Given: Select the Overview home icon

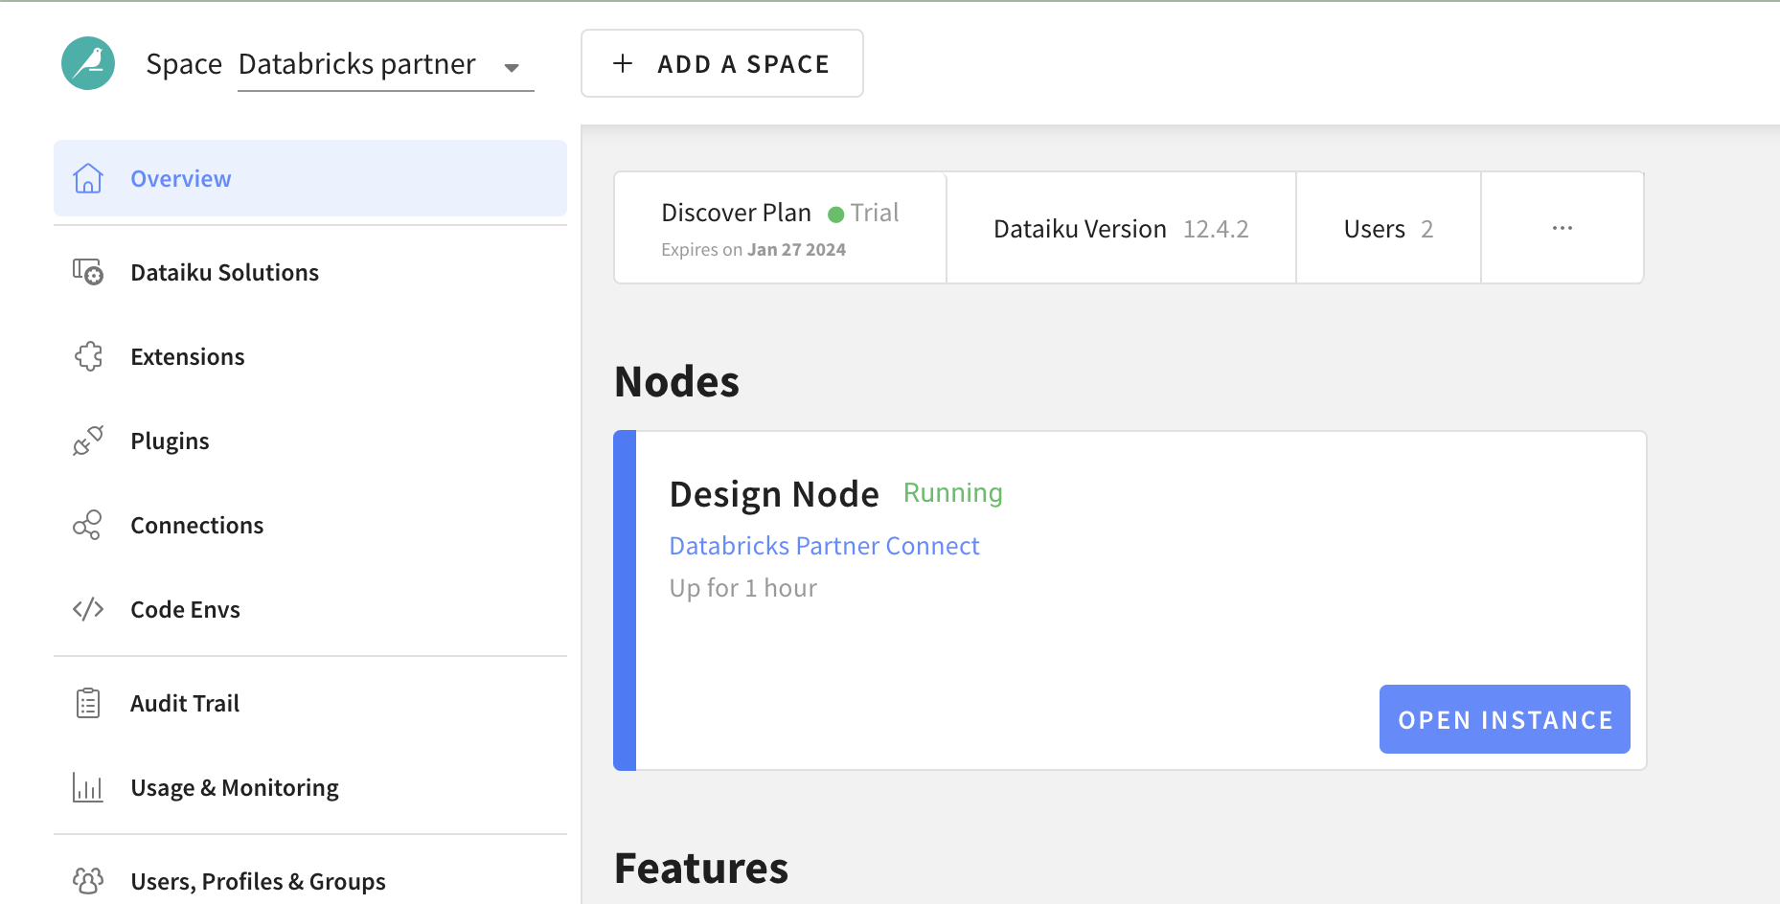Looking at the screenshot, I should 88,178.
